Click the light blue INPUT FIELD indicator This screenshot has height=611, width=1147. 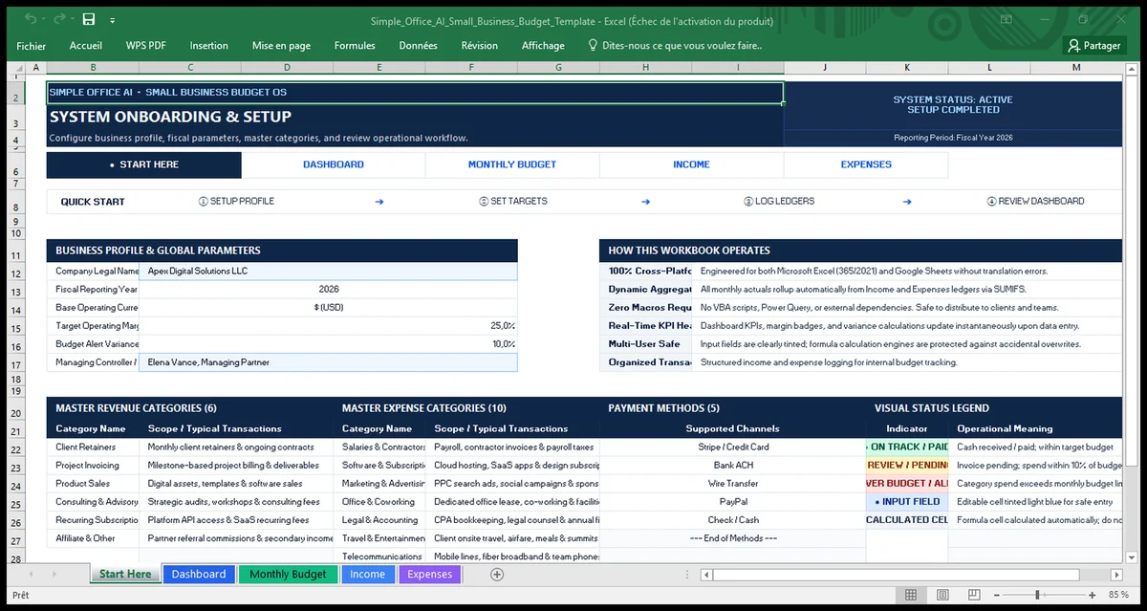[x=906, y=502]
